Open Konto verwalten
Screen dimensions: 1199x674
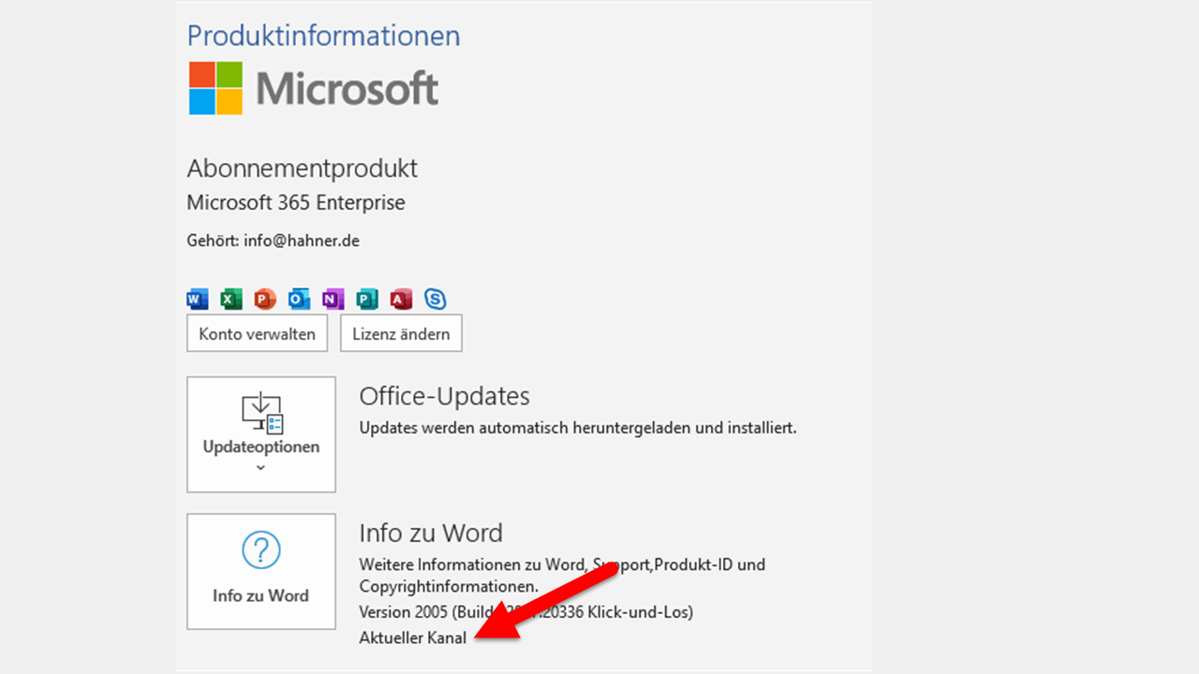tap(258, 333)
